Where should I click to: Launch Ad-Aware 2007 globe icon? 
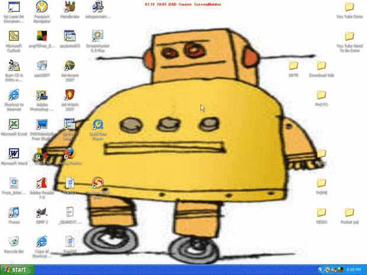click(x=70, y=66)
